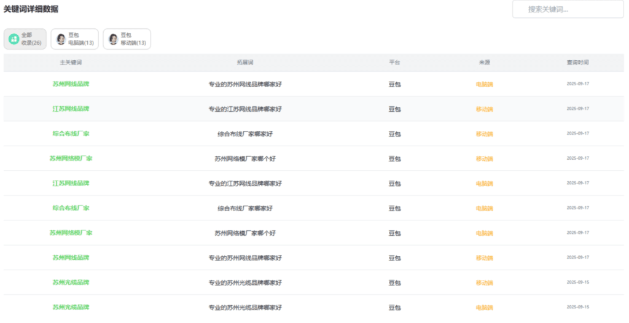Click the 平台 column header
The image size is (629, 323).
pos(394,63)
